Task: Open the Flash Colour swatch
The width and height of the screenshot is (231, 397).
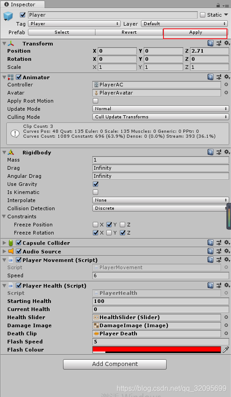Action: coord(157,350)
